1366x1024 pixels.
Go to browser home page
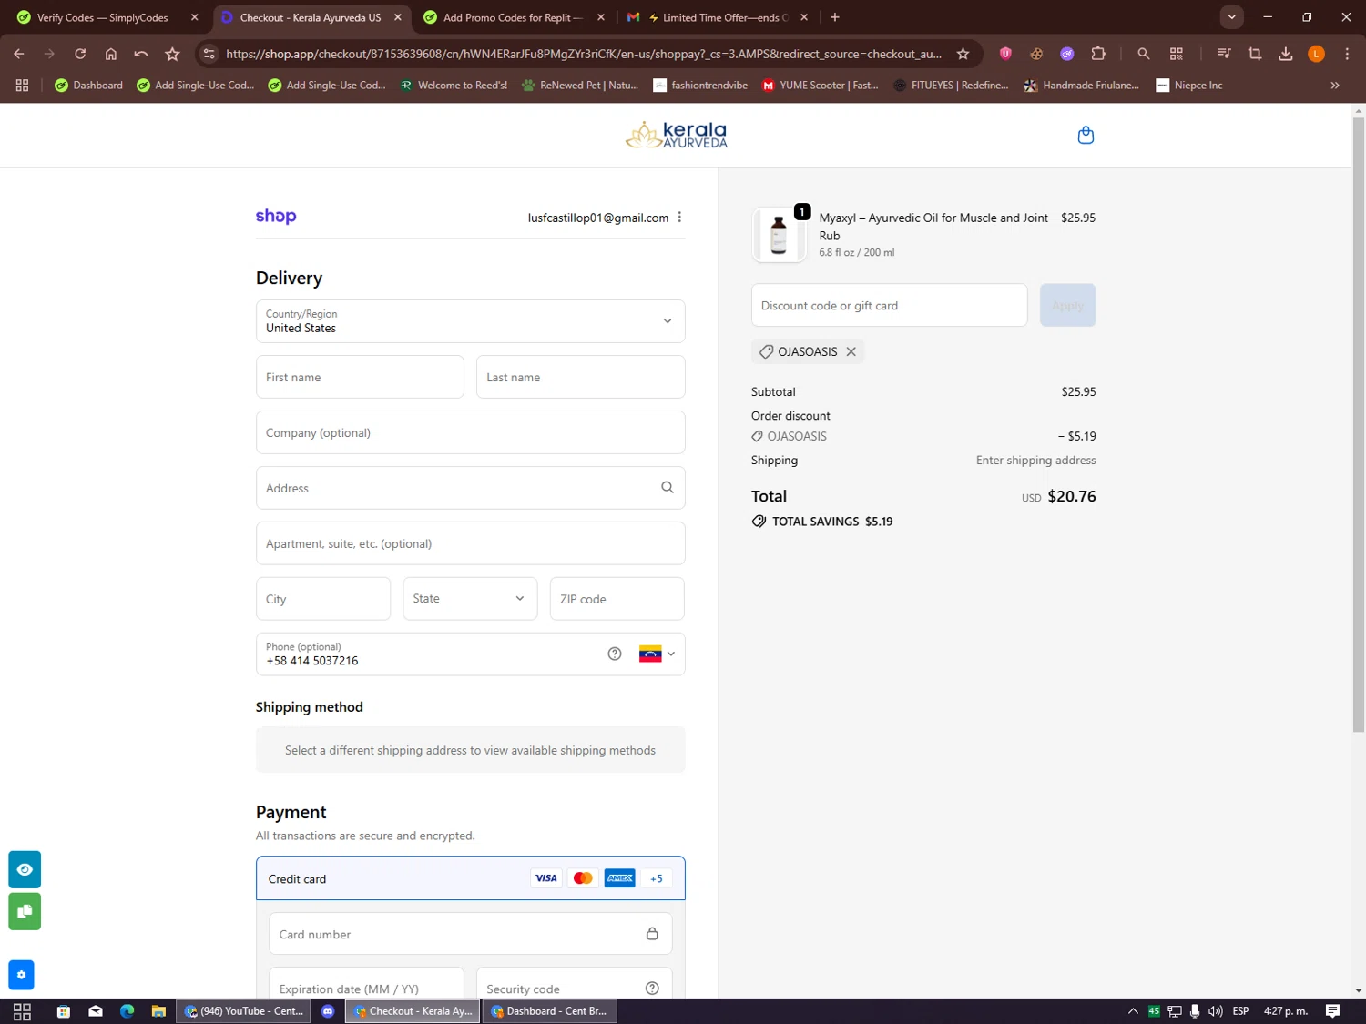click(x=111, y=54)
